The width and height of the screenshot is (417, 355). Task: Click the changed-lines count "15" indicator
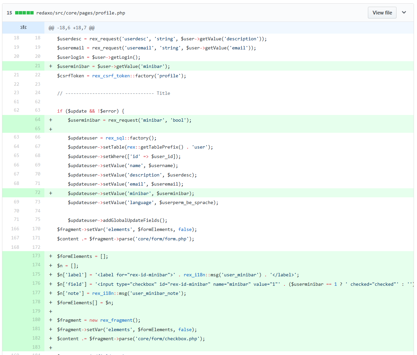click(9, 12)
